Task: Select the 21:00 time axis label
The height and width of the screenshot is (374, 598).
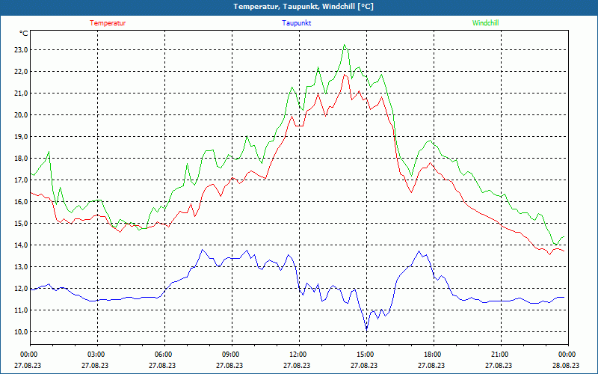Action: point(499,355)
